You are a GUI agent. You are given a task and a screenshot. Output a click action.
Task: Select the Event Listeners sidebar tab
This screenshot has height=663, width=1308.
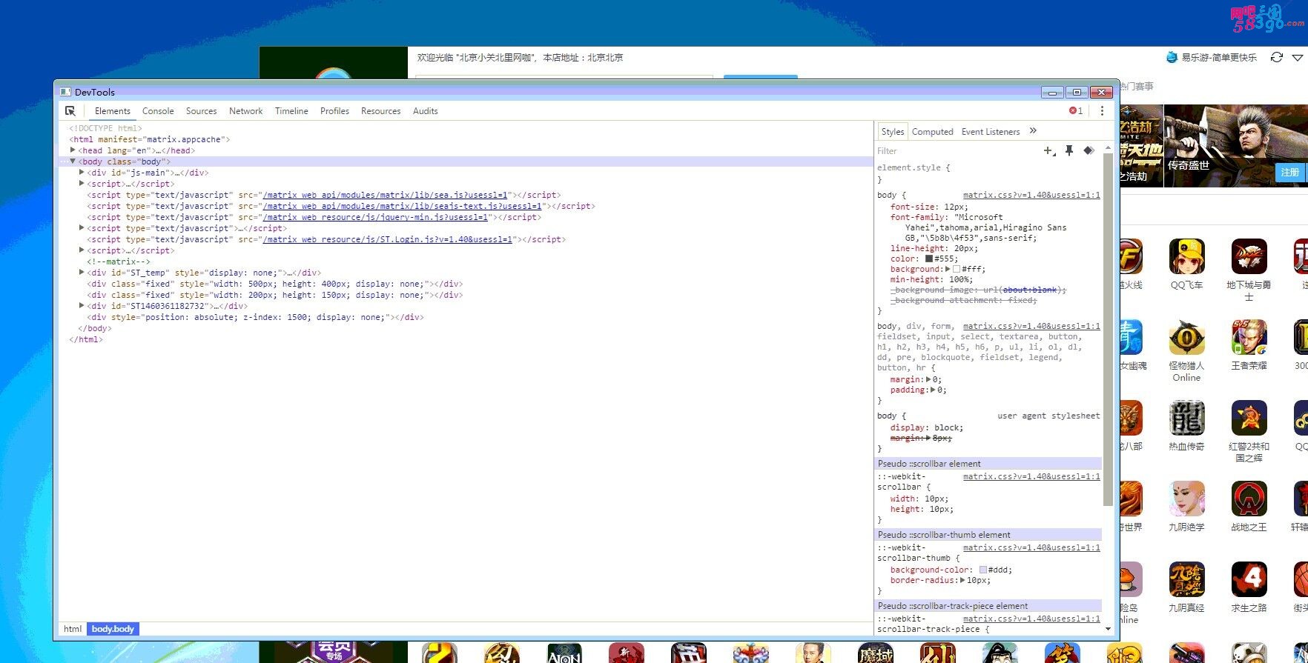coord(991,132)
